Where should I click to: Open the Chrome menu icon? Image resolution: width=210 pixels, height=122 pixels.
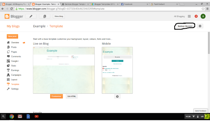coord(207,9)
